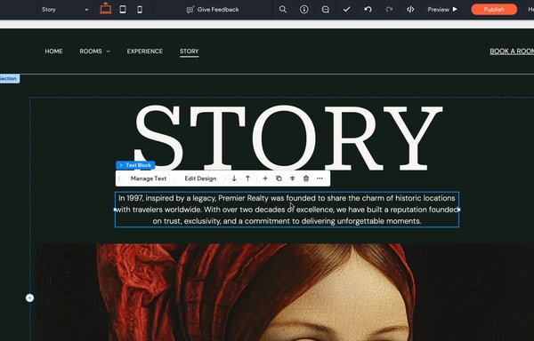Viewport: 534px width, 341px height.
Task: Select STORY nav item
Action: (x=189, y=52)
